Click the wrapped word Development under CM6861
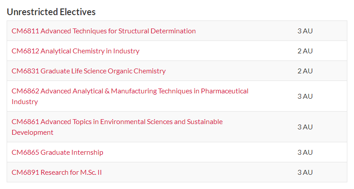Screen dimensions: 354x189 [33, 133]
